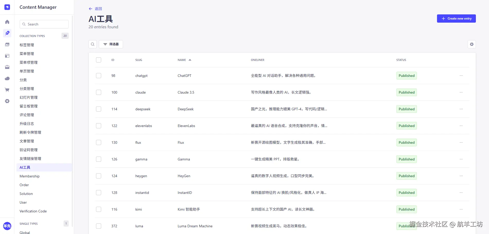Screen dimensions: 489x234
Task: Open the briefcase icon in sidebar
Action: [7, 67]
